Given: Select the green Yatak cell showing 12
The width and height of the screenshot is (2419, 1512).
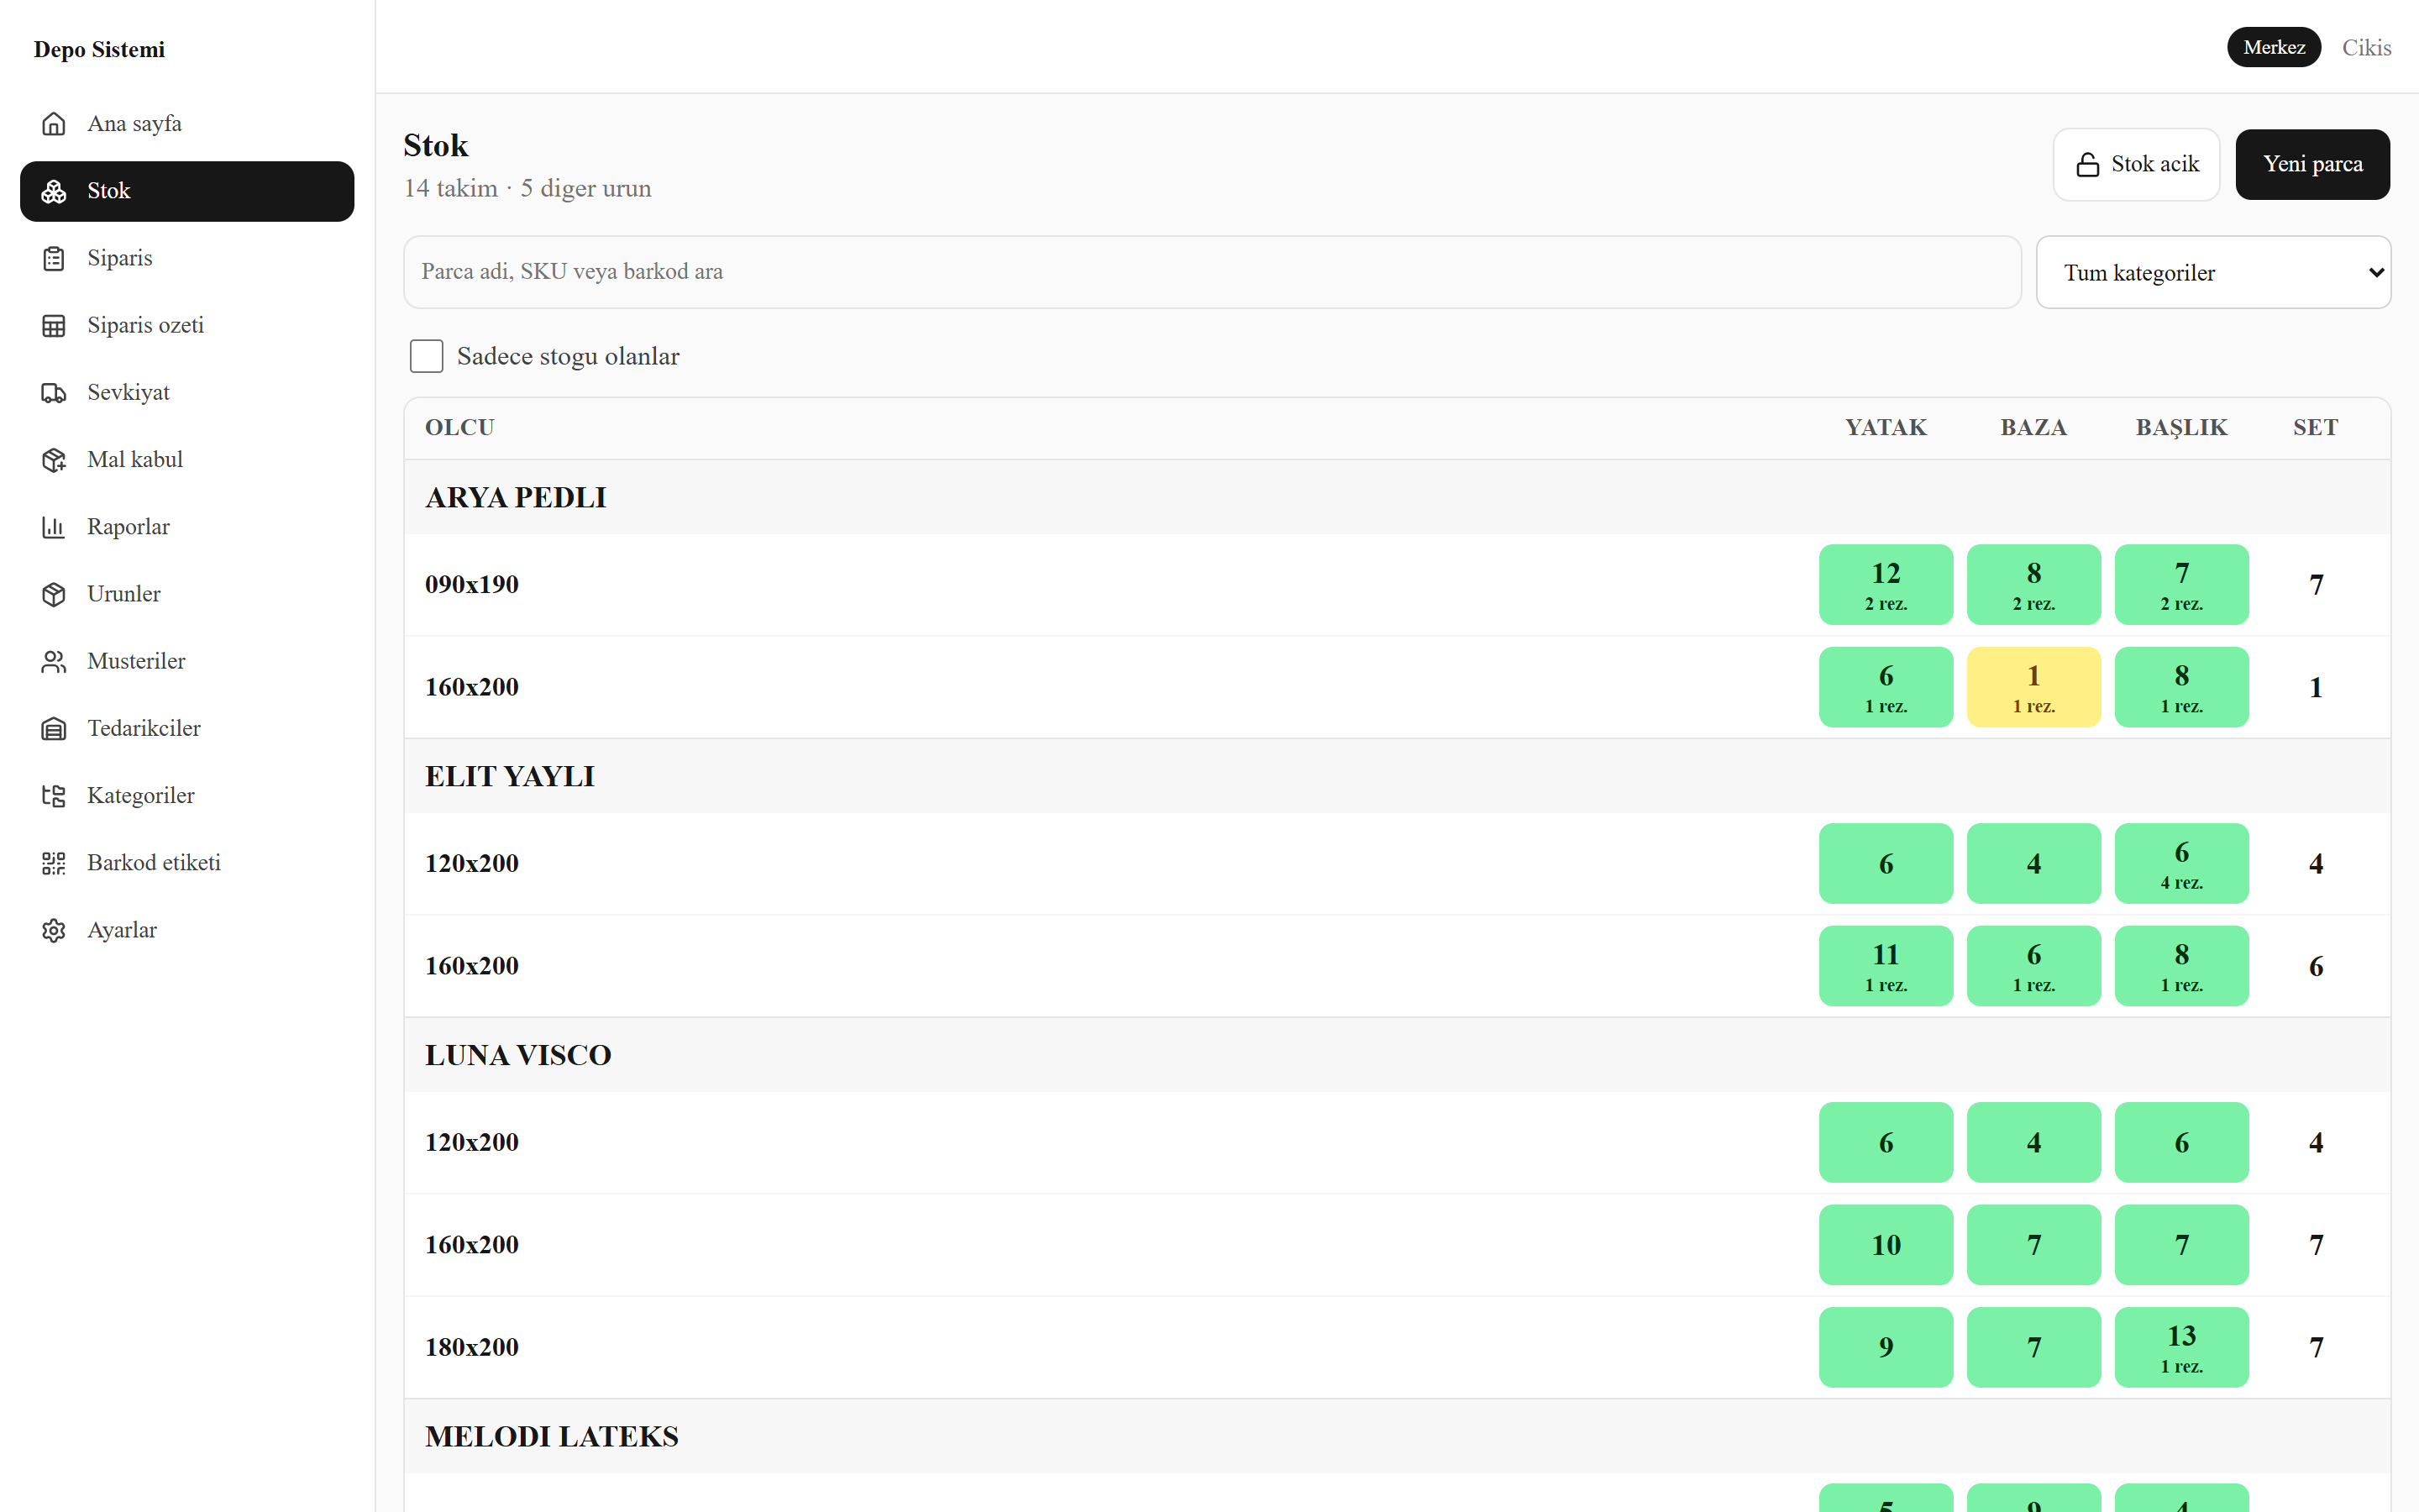Looking at the screenshot, I should 1885,585.
